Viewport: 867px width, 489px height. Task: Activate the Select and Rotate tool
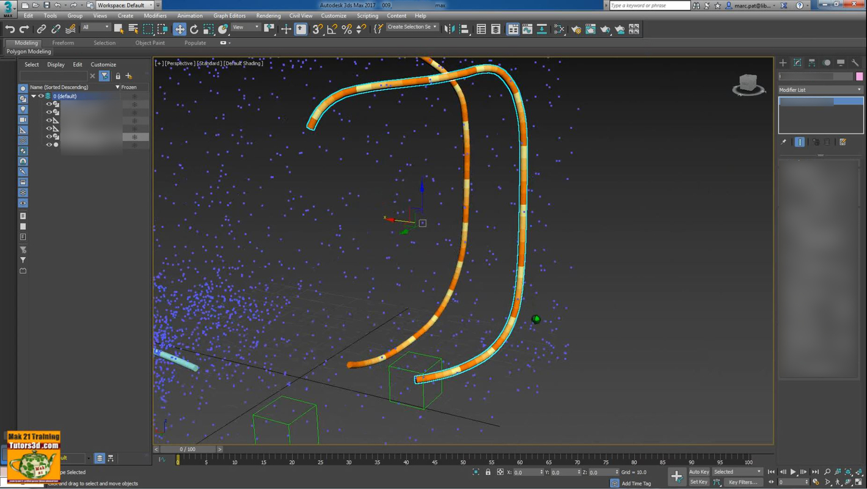(x=194, y=29)
